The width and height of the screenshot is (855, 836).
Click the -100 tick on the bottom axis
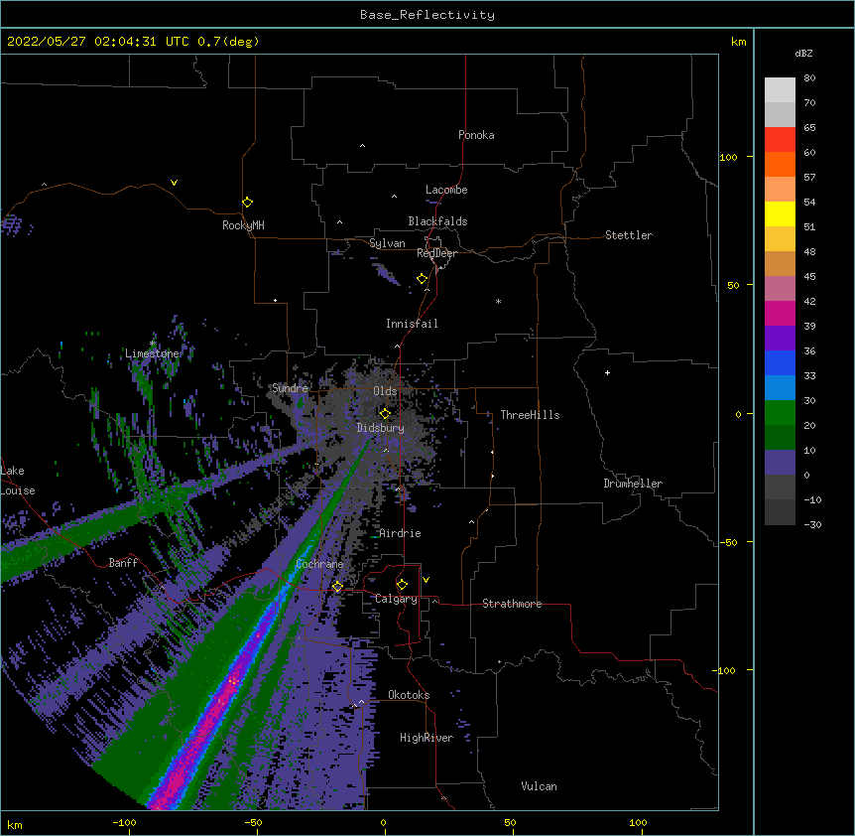pyautogui.click(x=124, y=822)
